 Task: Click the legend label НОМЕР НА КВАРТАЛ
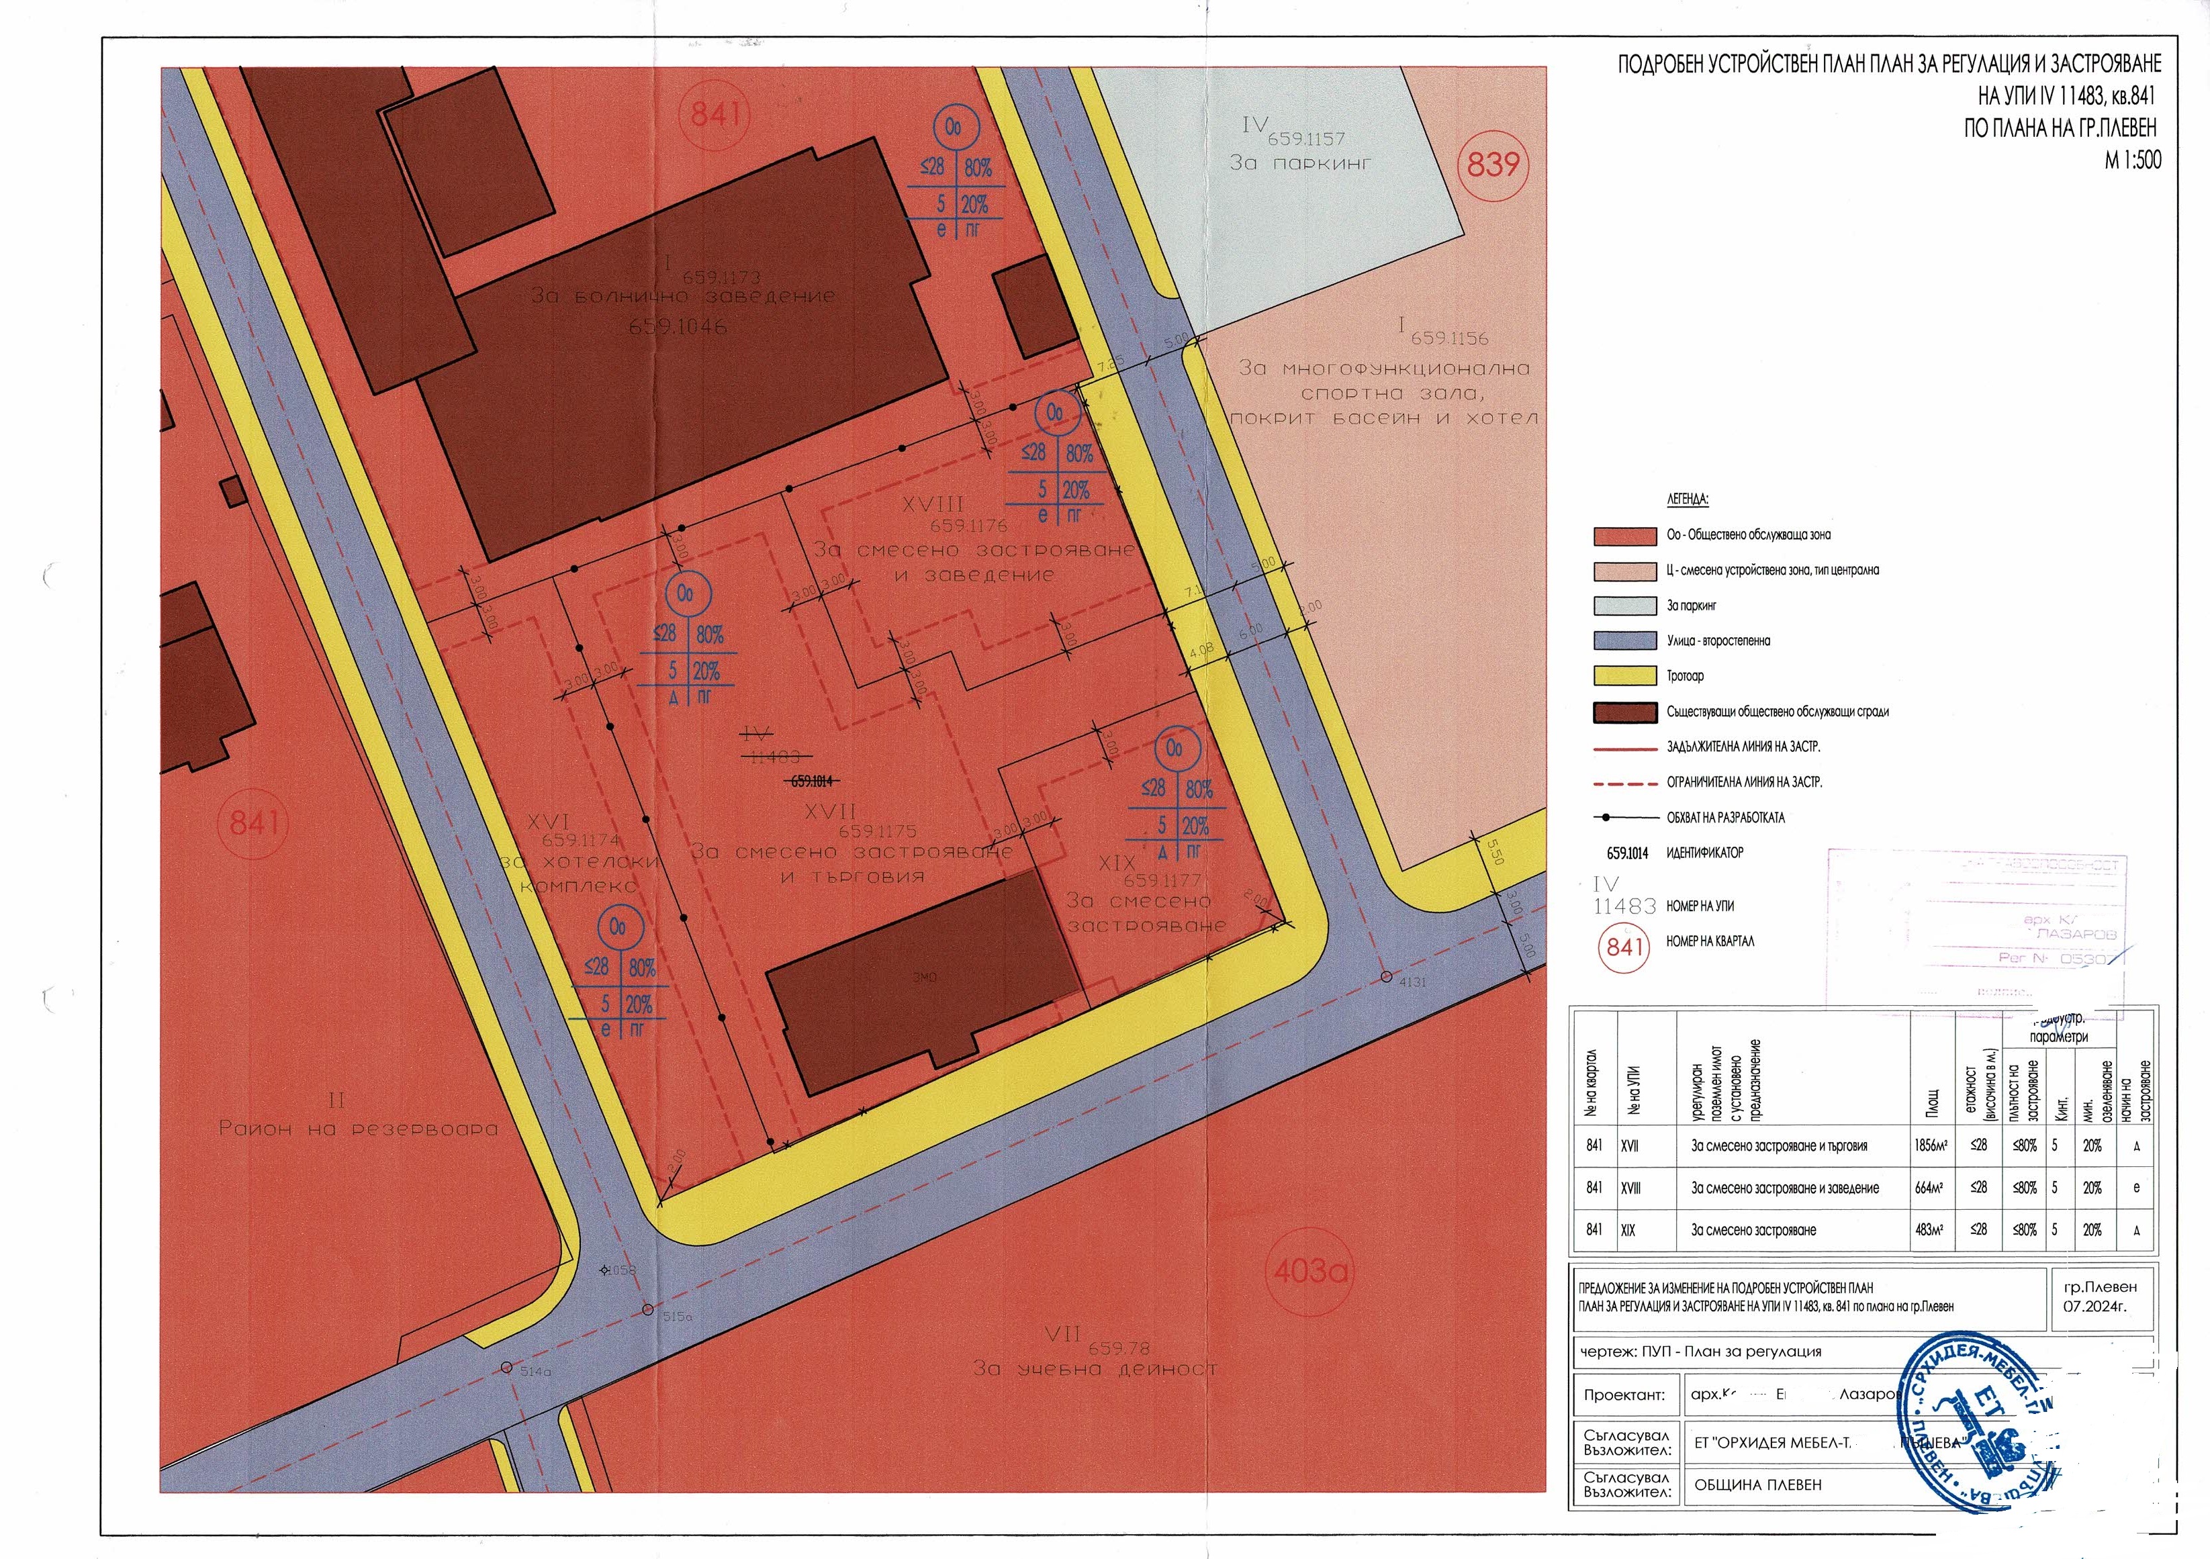(1710, 941)
